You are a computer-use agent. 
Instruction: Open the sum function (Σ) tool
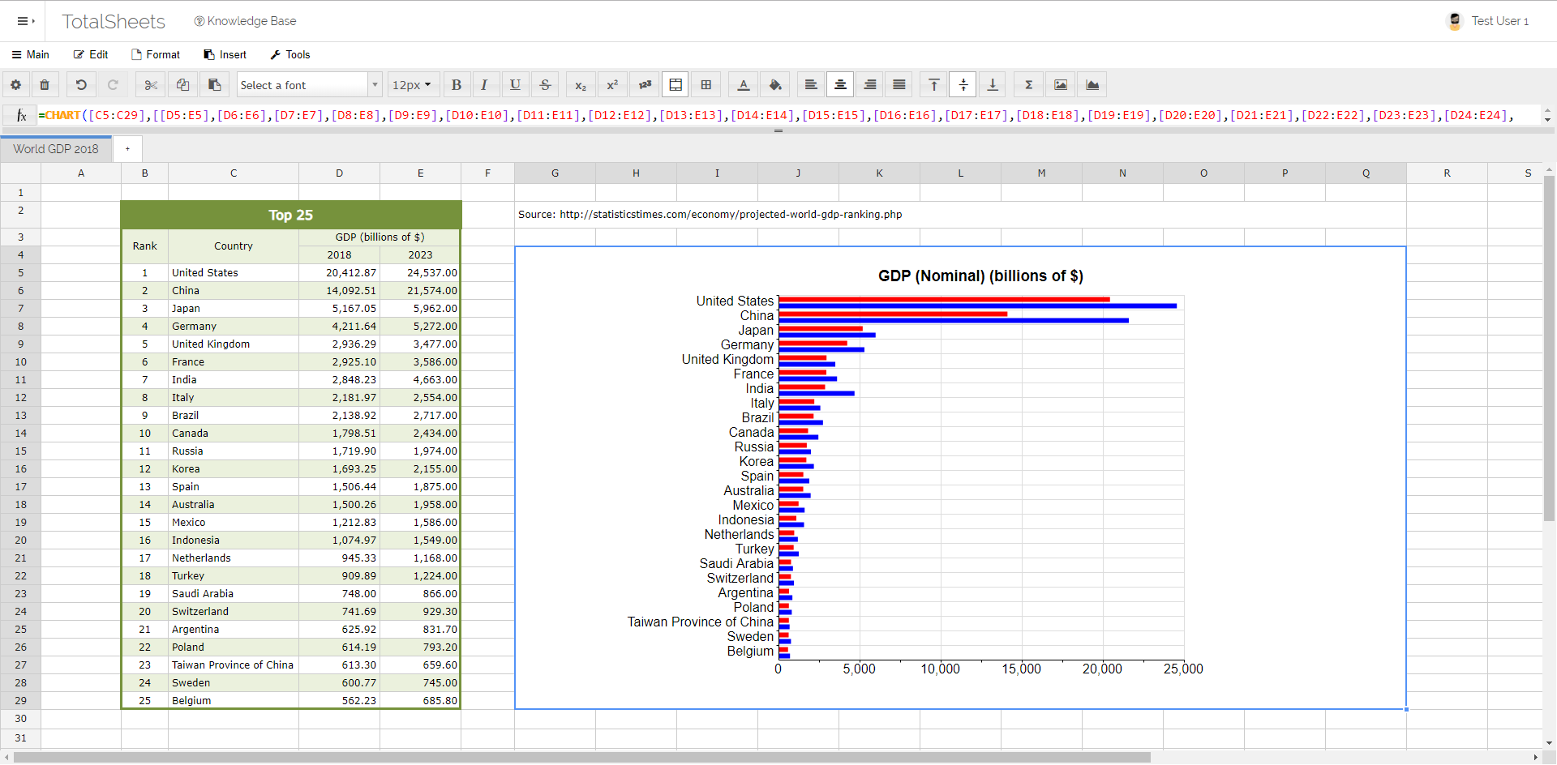click(1027, 84)
